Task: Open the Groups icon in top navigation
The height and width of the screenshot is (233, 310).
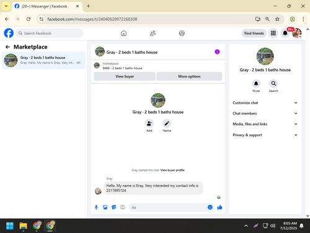Action: point(182,33)
